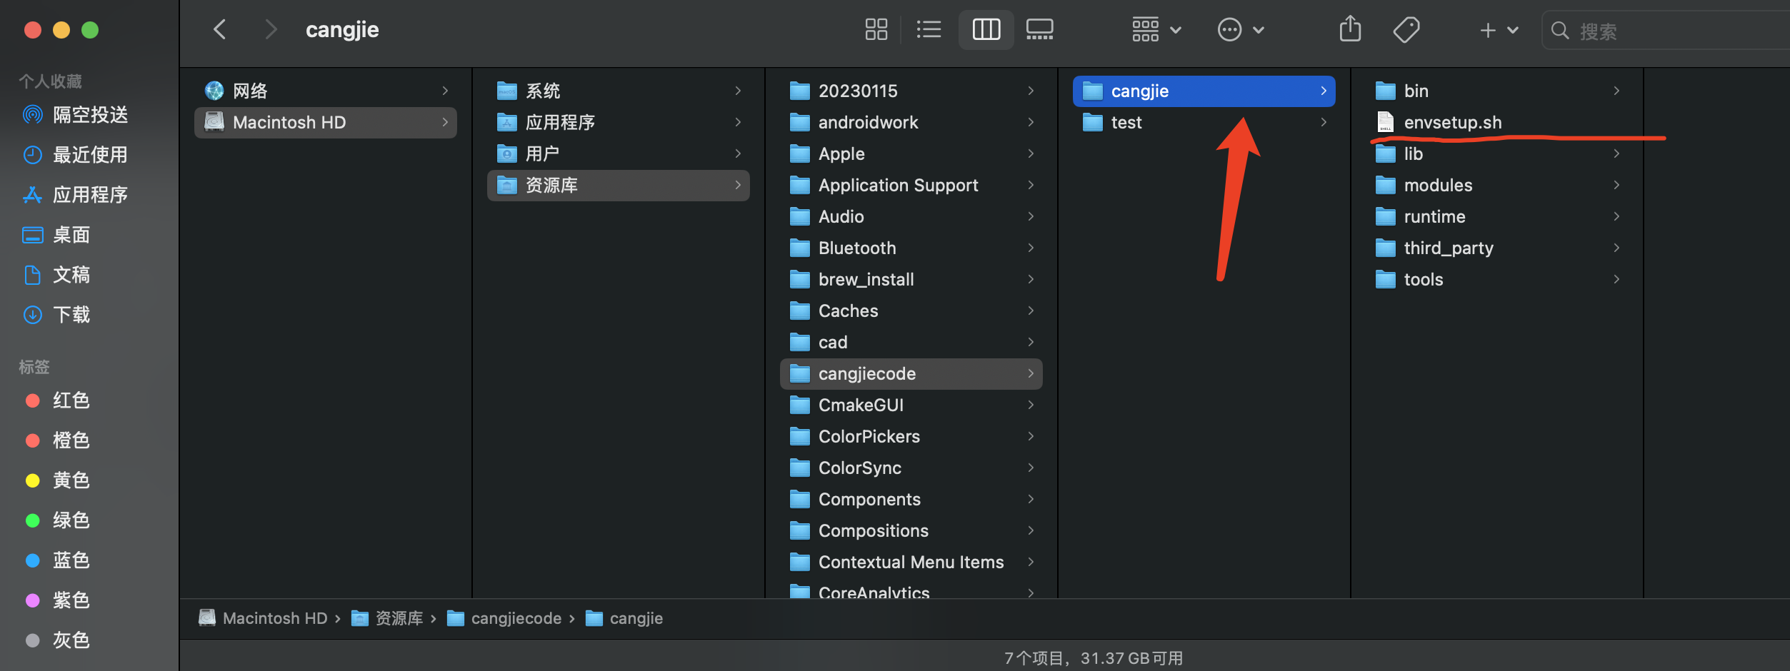Switch to gallery view
The height and width of the screenshot is (671, 1790).
point(1039,30)
